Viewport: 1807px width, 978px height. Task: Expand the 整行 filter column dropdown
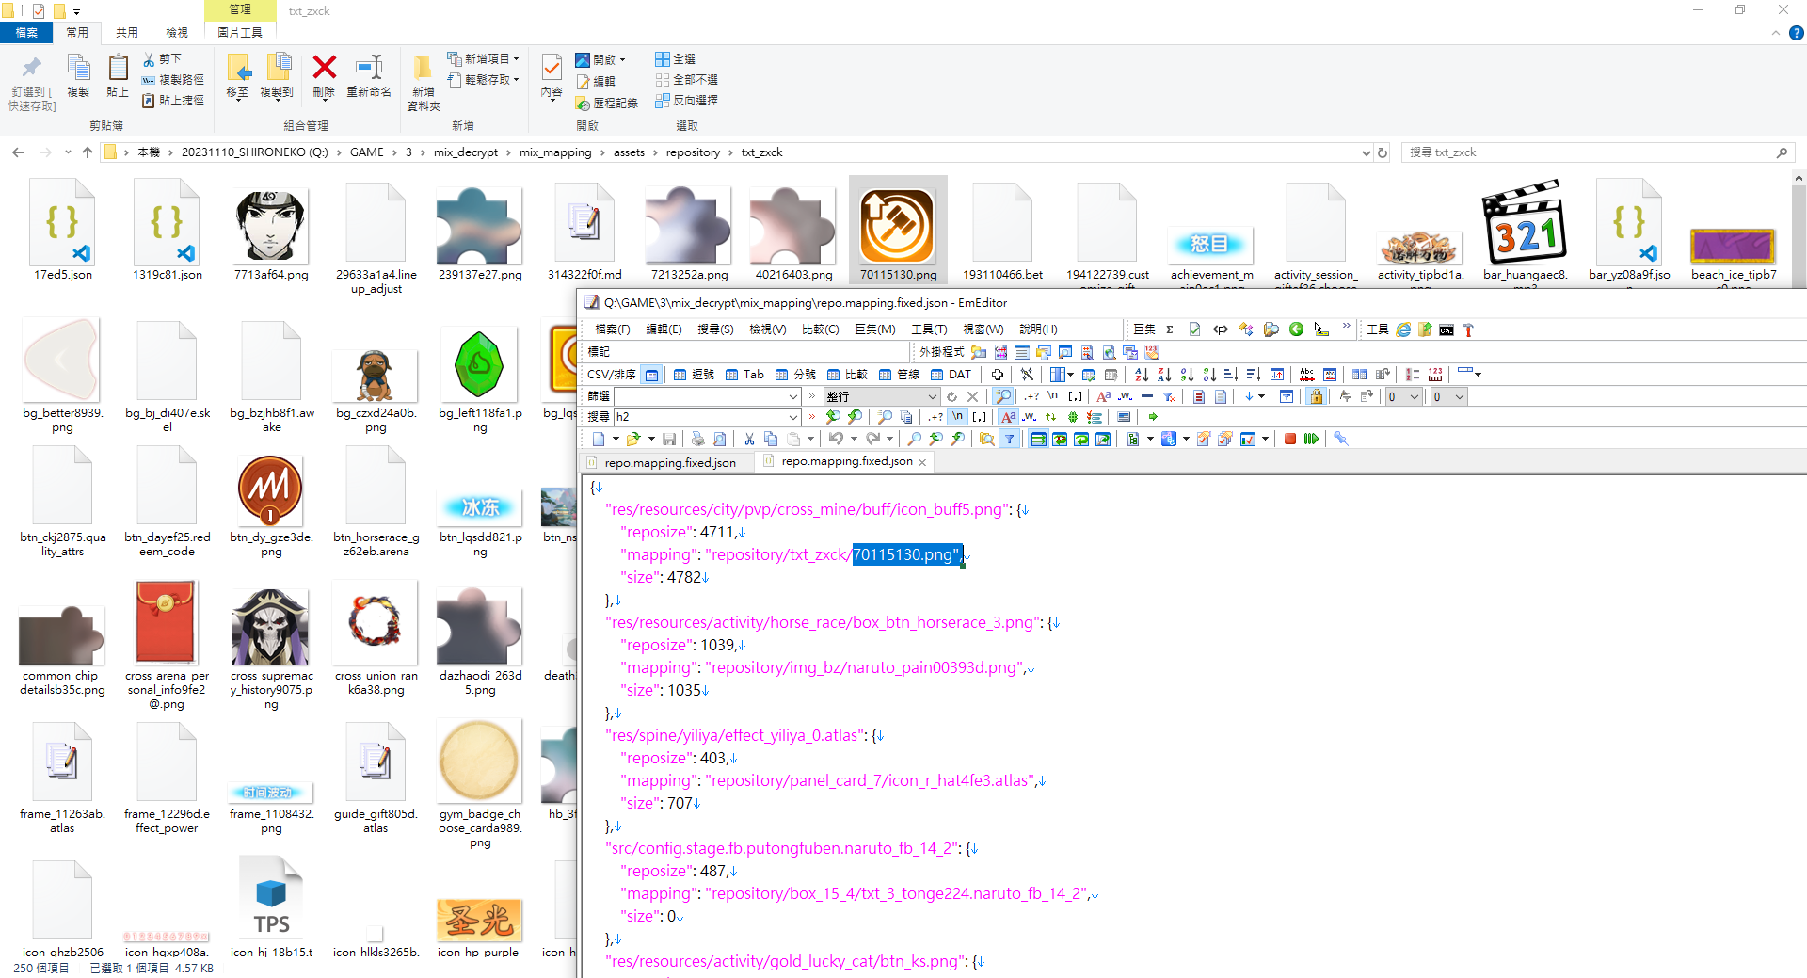point(933,397)
